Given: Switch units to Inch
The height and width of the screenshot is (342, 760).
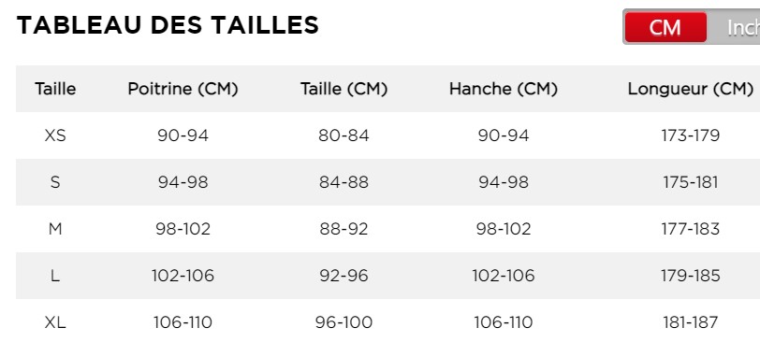Looking at the screenshot, I should (x=736, y=27).
